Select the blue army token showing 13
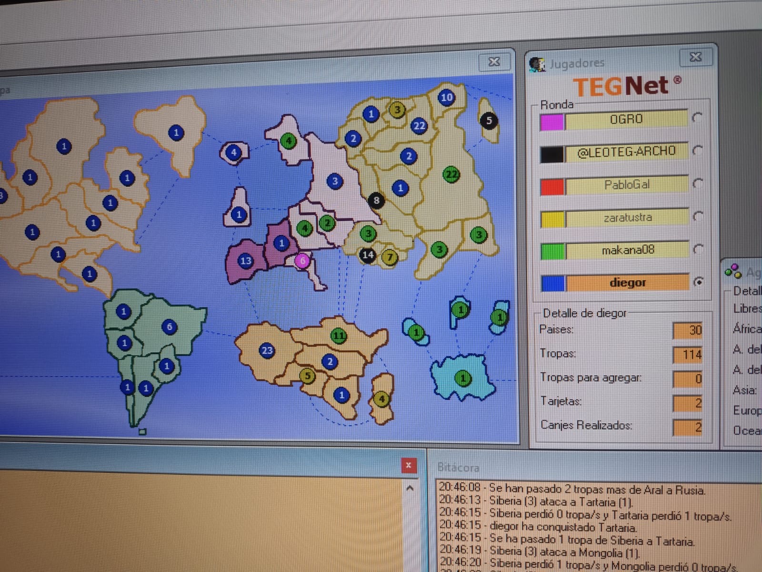Image resolution: width=762 pixels, height=572 pixels. 245,261
